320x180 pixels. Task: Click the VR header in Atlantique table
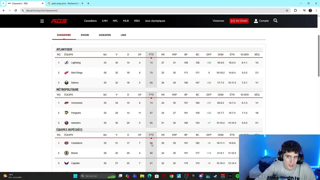click(163, 54)
